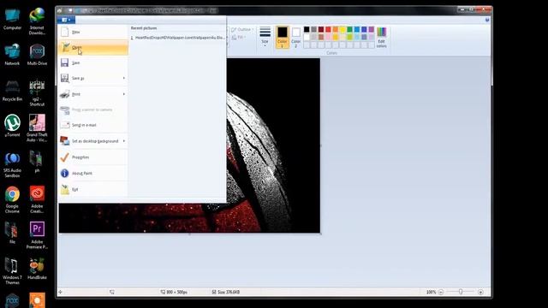Select Send in e-mail
This screenshot has width=548, height=308.
tap(93, 125)
